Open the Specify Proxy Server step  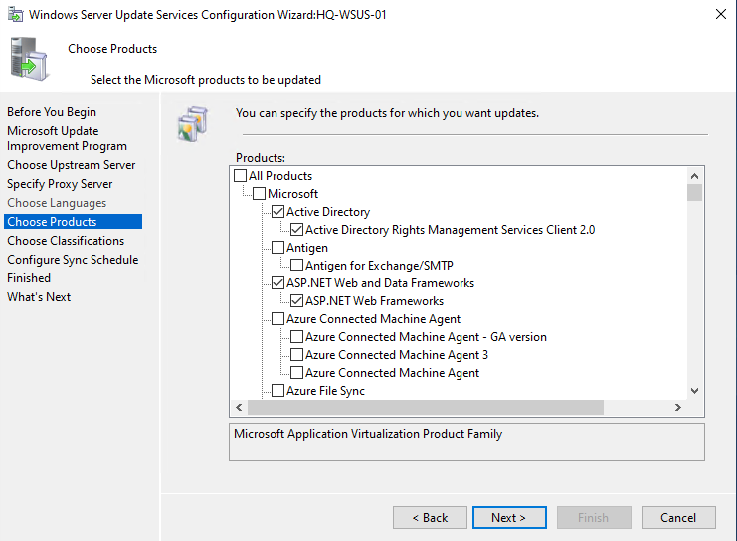click(x=60, y=184)
